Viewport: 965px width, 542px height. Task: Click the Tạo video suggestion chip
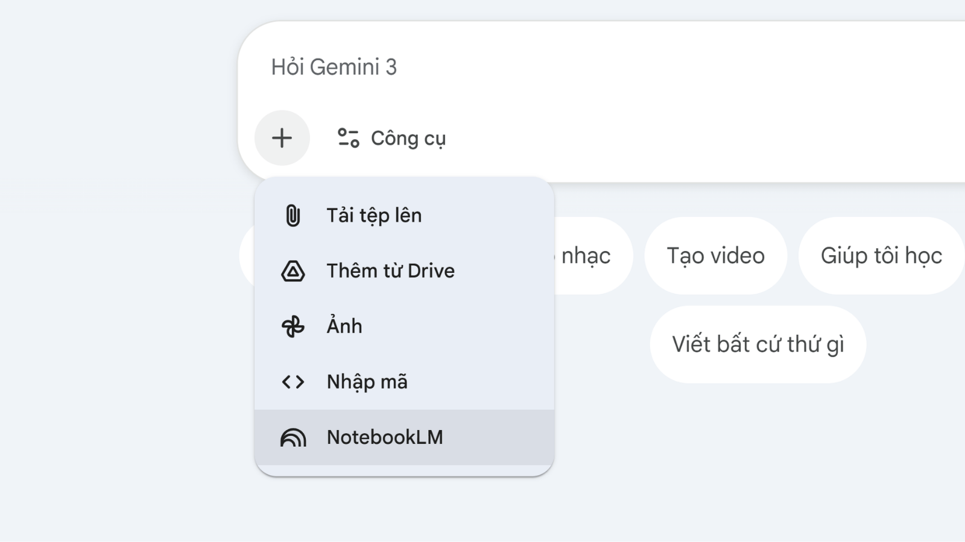tap(715, 256)
